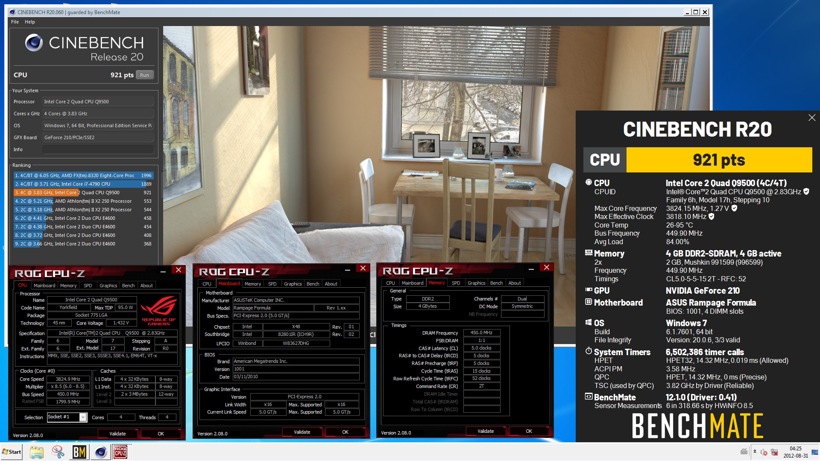This screenshot has height=461, width=820.
Task: Click OK in the CPU tab window
Action: [161, 434]
